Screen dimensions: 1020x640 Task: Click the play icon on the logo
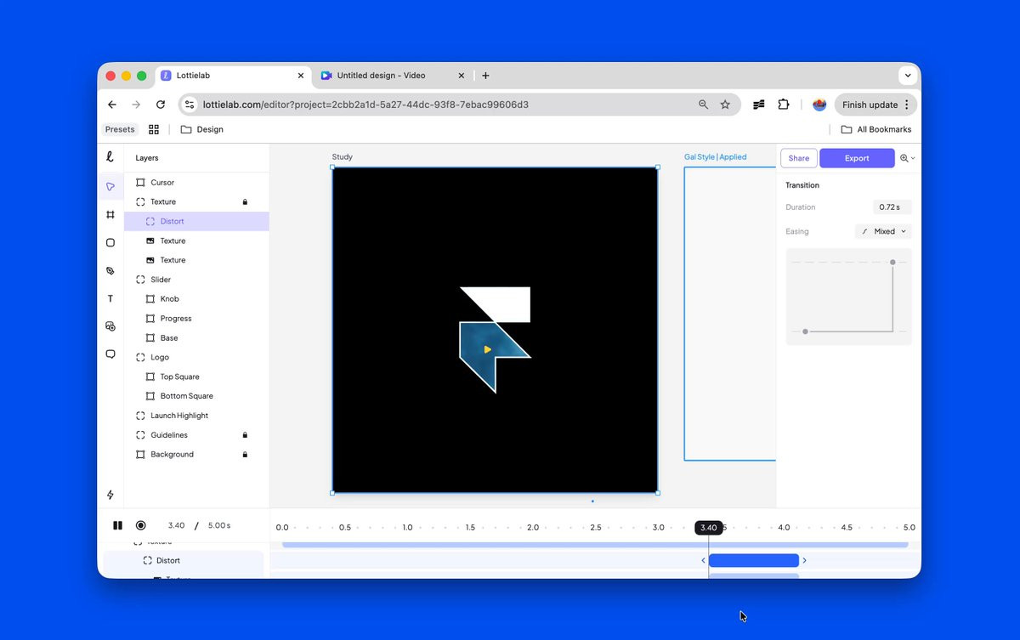(488, 349)
